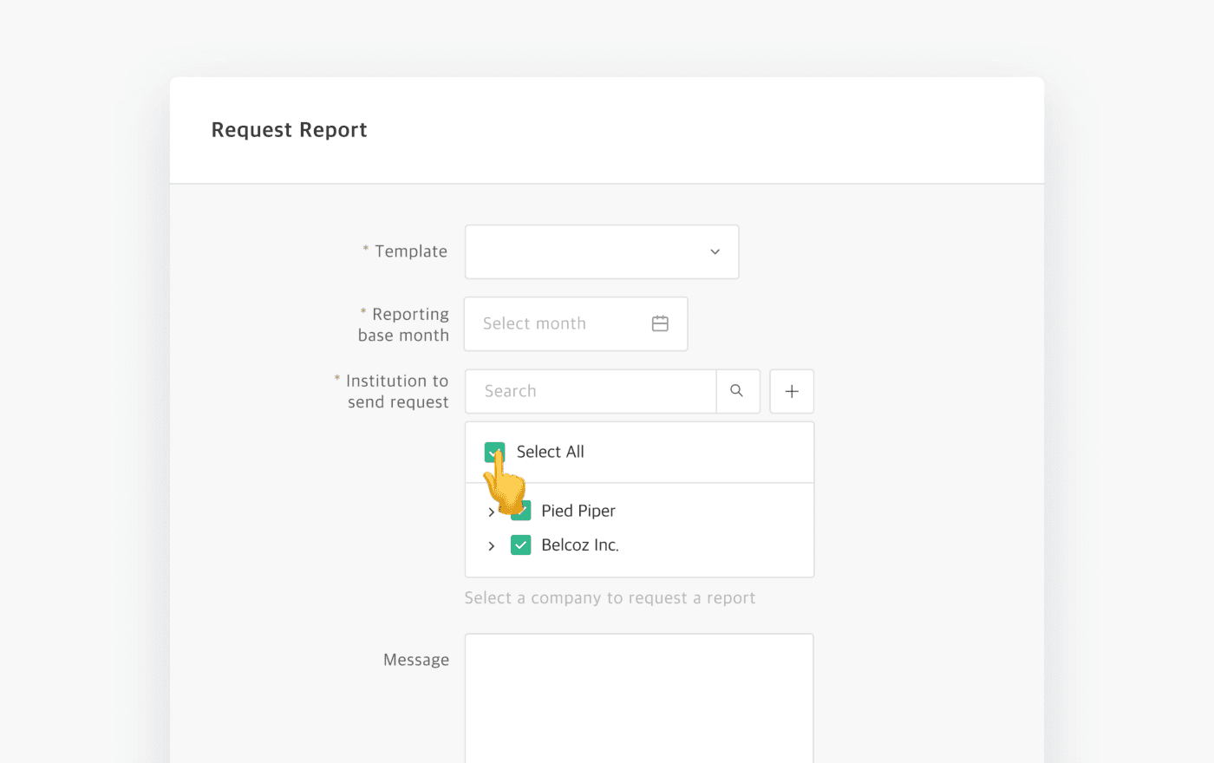Click inside the Message text area
Image resolution: width=1214 pixels, height=763 pixels.
click(x=638, y=694)
